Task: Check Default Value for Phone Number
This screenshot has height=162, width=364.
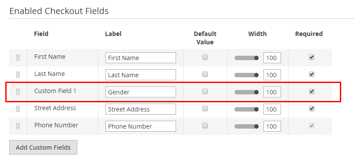Action: click(x=205, y=126)
